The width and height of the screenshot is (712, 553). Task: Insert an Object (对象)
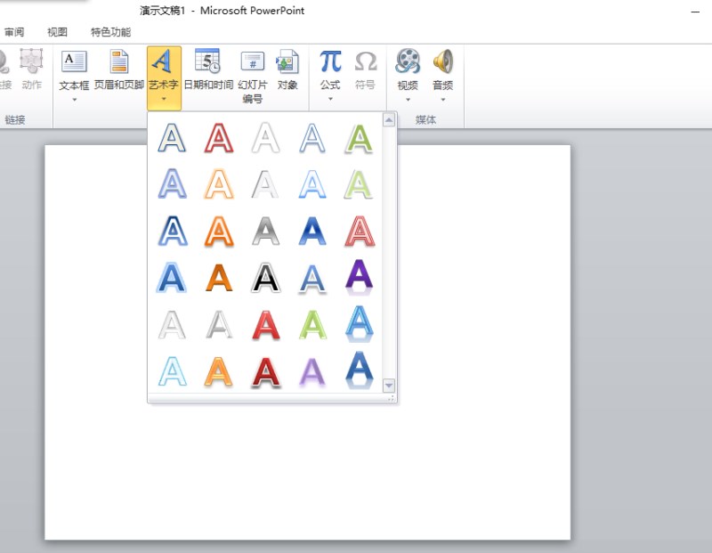coord(287,70)
